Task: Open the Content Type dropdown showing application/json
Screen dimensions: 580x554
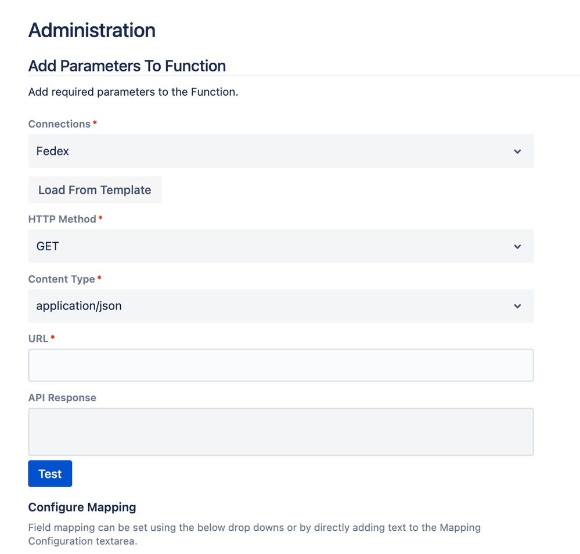Action: coord(281,306)
